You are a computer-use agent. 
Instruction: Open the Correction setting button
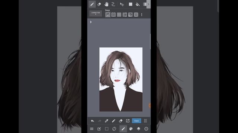[x=96, y=13]
